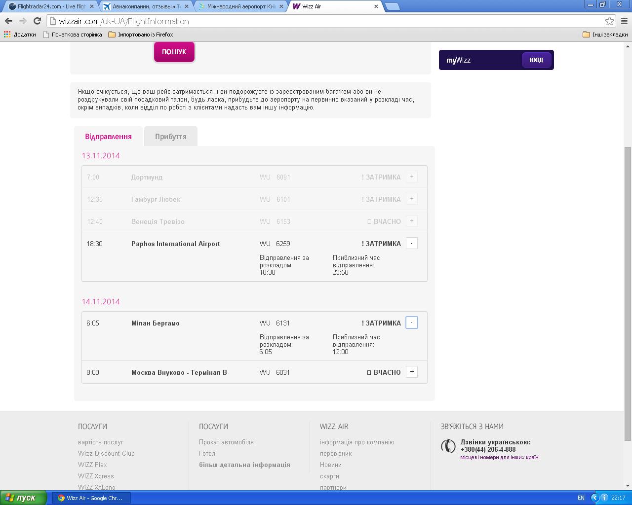632x505 pixels.
Task: Open the Додатки apps shortcut
Action: tap(20, 35)
